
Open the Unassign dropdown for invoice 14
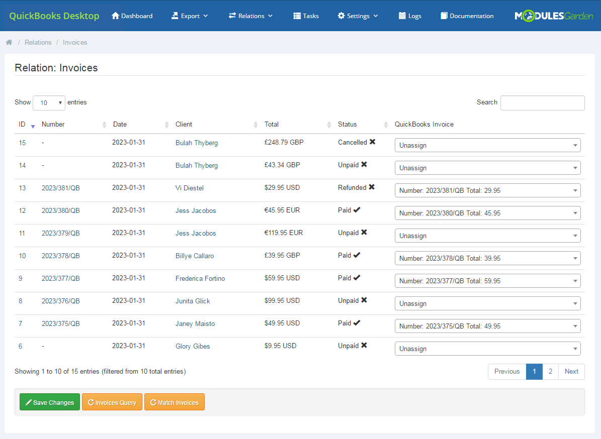tap(487, 167)
